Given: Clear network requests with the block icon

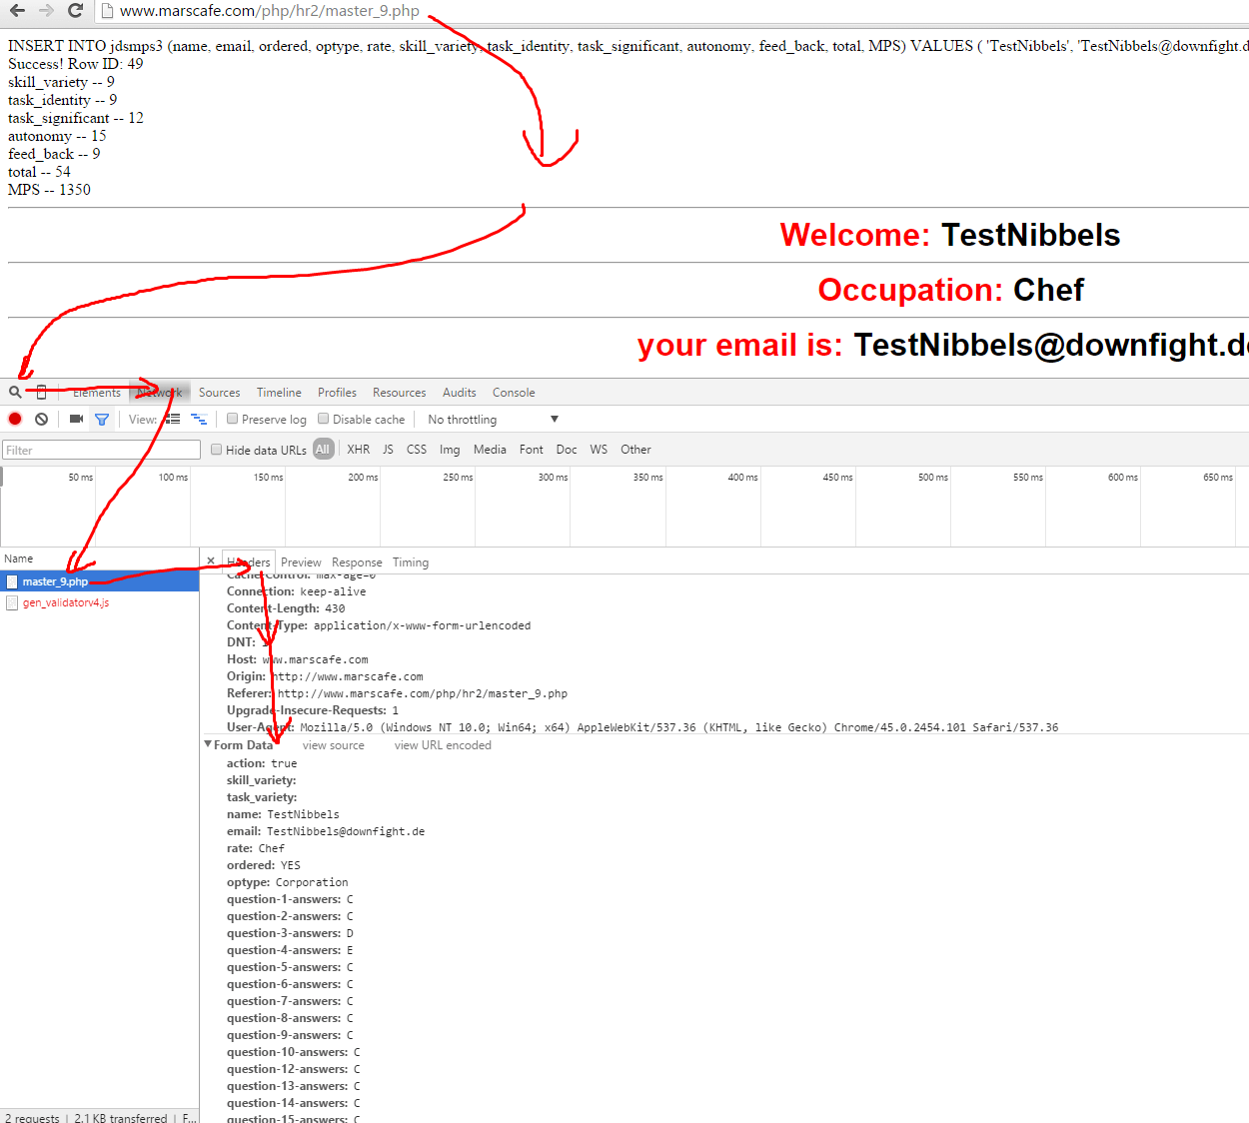Looking at the screenshot, I should [x=40, y=419].
